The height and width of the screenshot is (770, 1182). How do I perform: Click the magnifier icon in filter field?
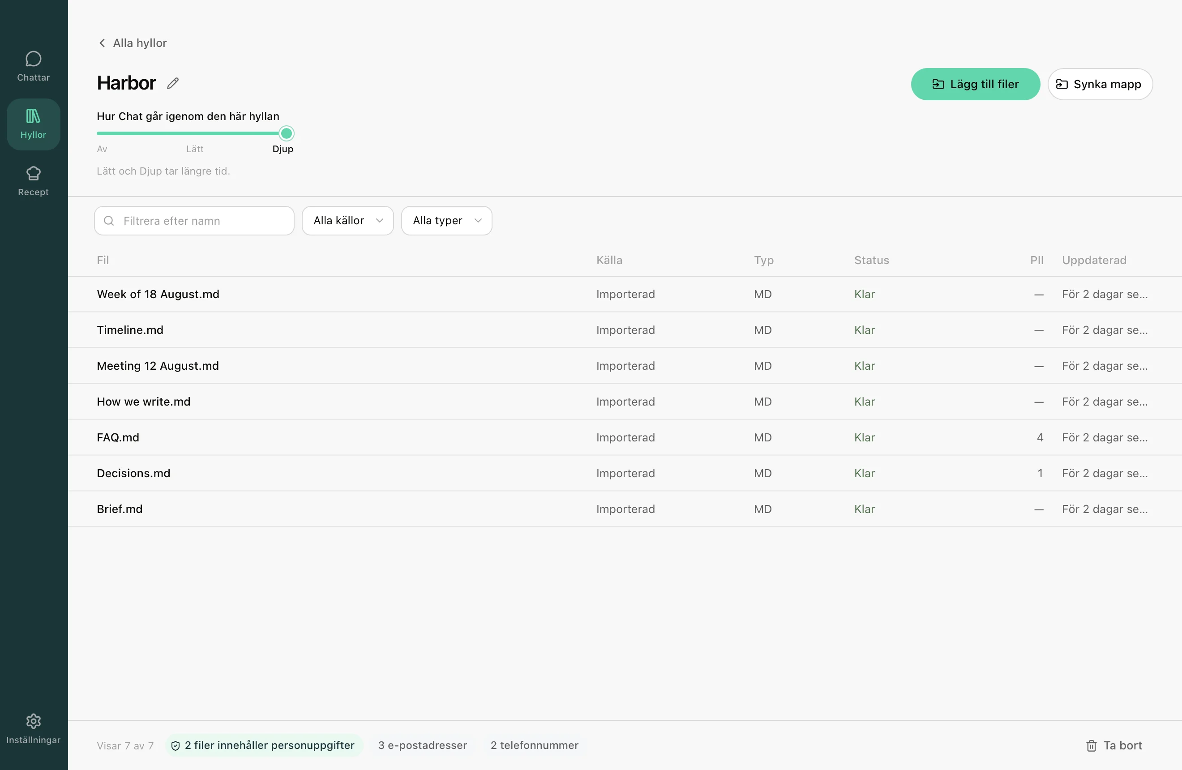(x=109, y=221)
